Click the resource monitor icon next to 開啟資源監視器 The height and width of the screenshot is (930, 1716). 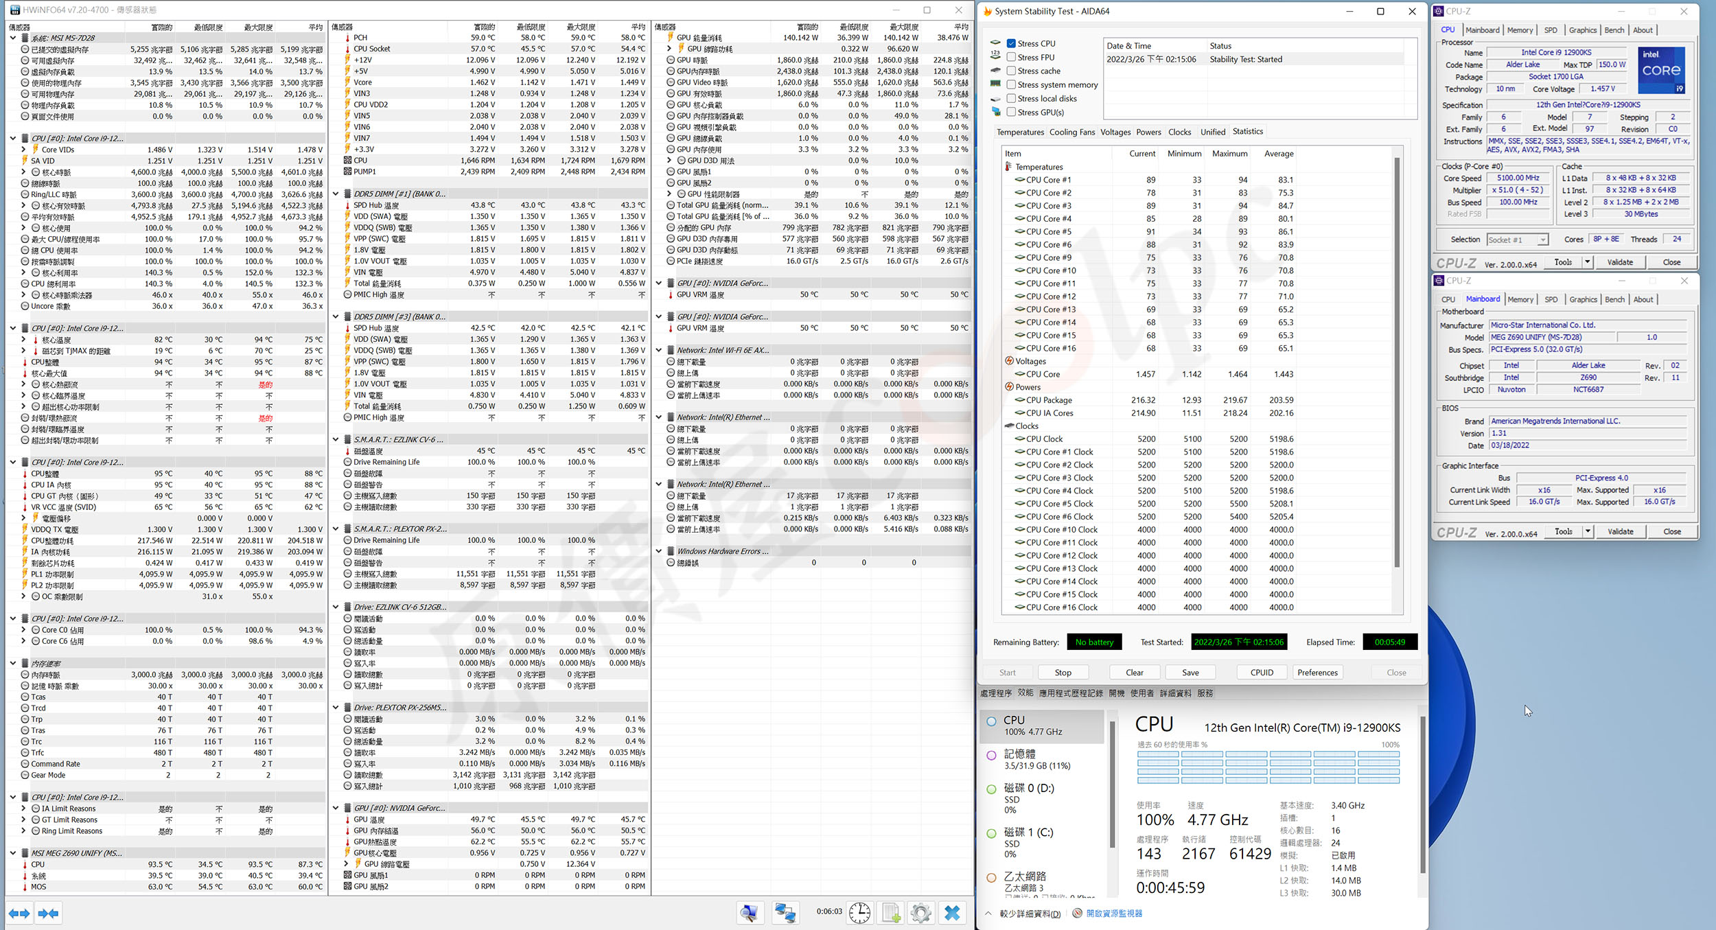tap(1078, 914)
